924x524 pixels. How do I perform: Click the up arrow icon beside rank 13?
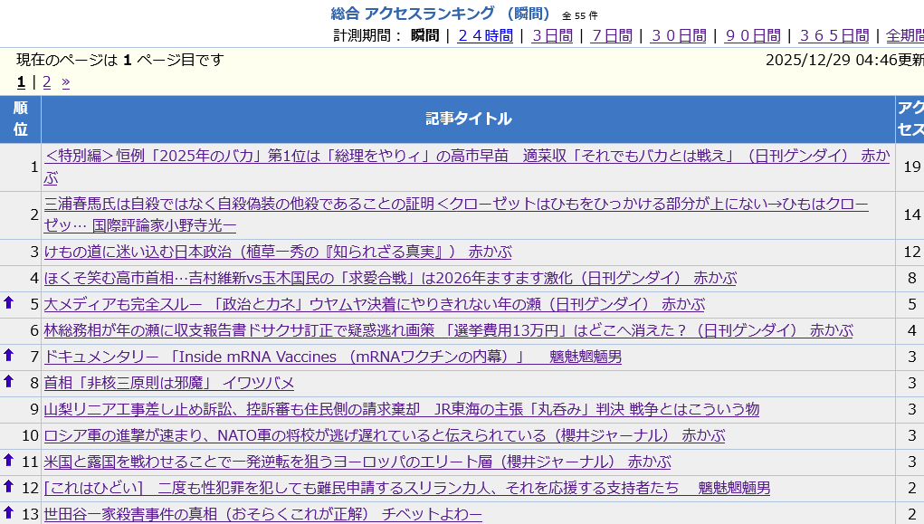[x=9, y=513]
